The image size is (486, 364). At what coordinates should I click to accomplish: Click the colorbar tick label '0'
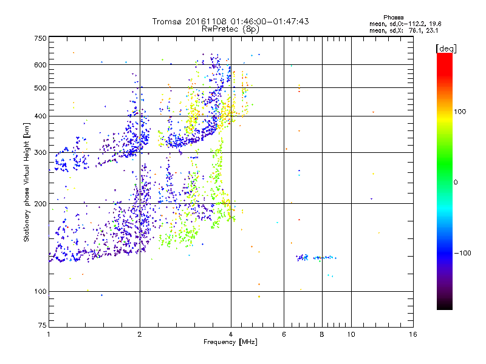click(x=456, y=182)
